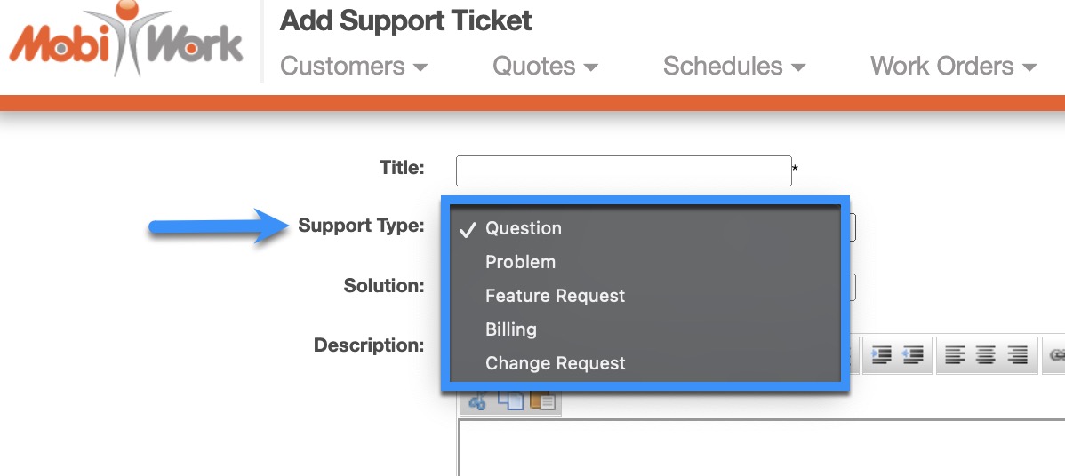Screen dimensions: 1065x476
Task: Click the copy icon in editor toolbar
Action: click(510, 401)
